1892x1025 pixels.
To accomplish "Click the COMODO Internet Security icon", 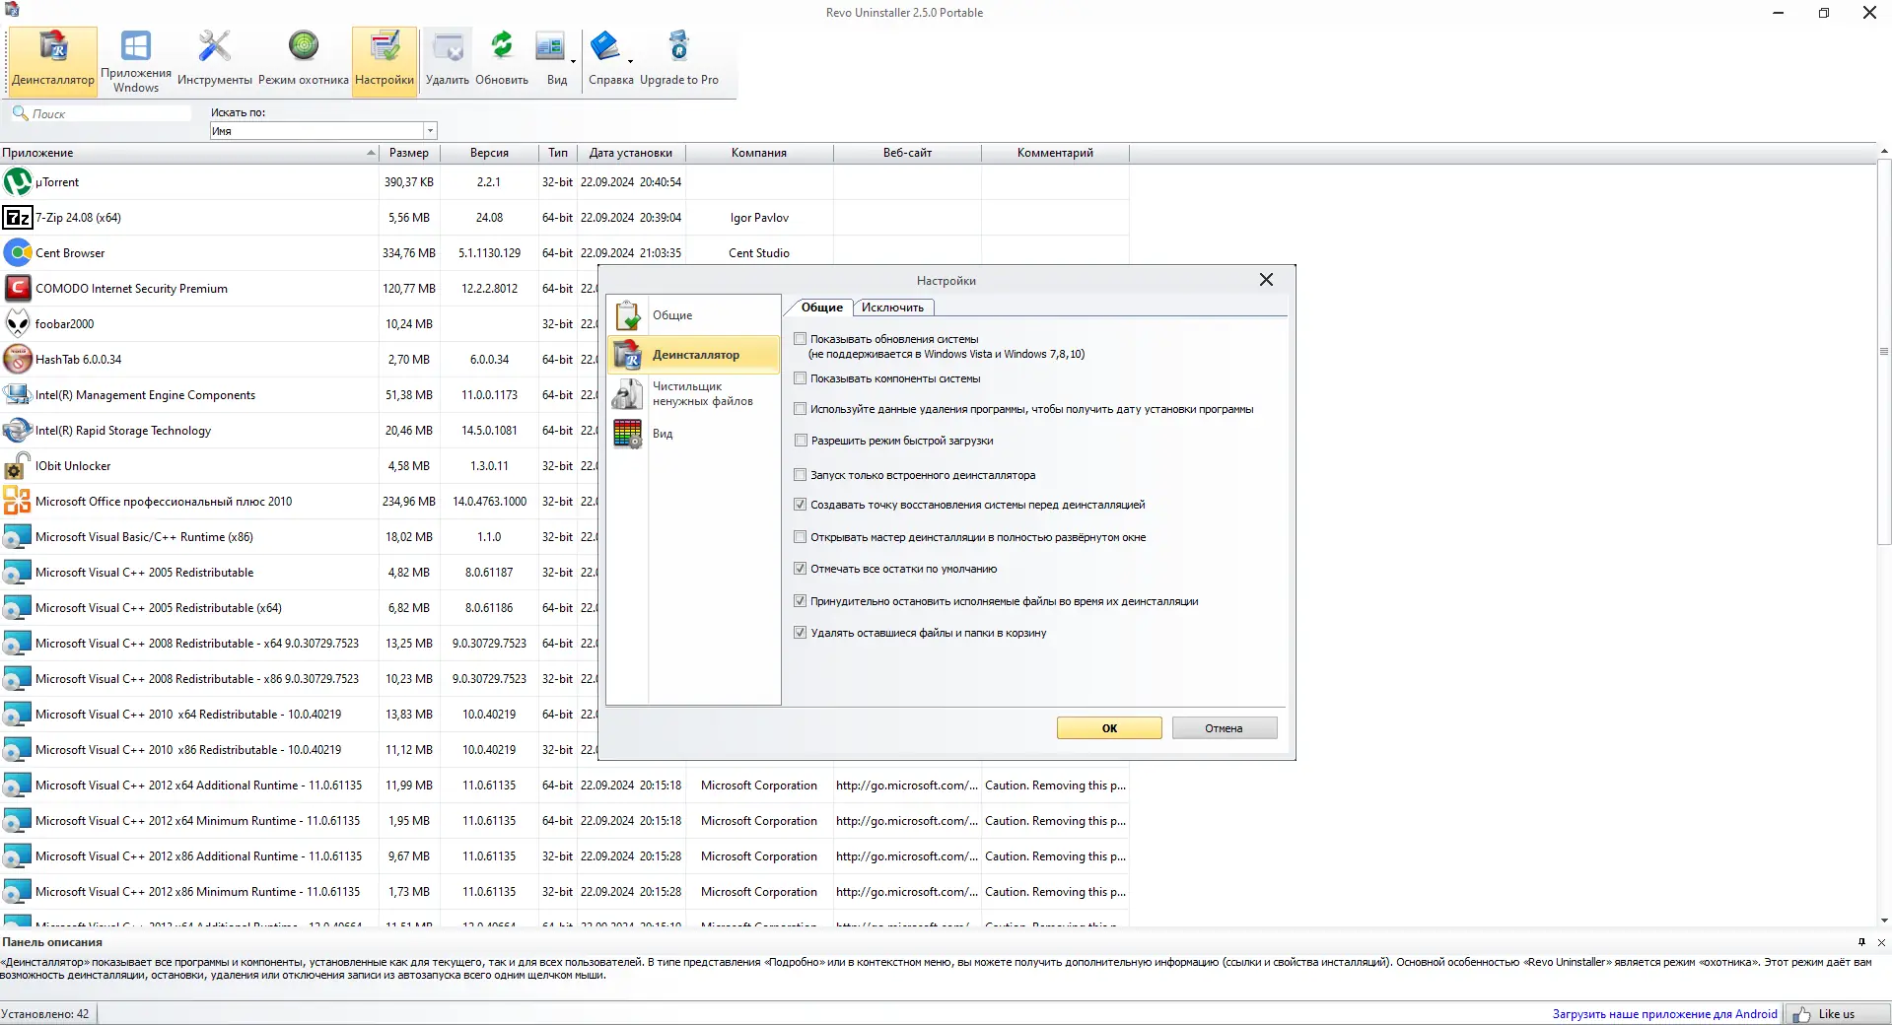I will point(18,289).
